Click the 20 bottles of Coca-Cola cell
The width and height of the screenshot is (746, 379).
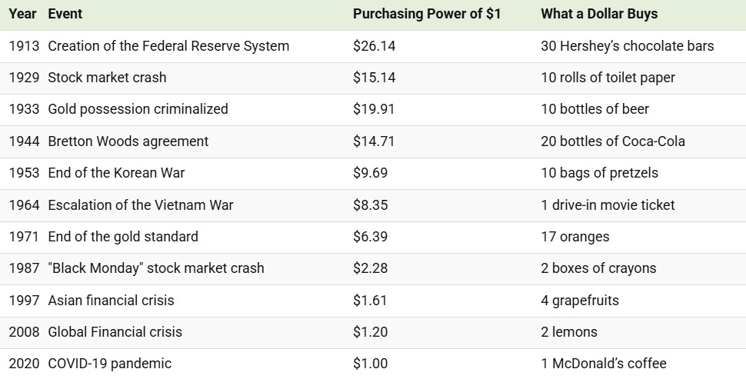coord(612,141)
